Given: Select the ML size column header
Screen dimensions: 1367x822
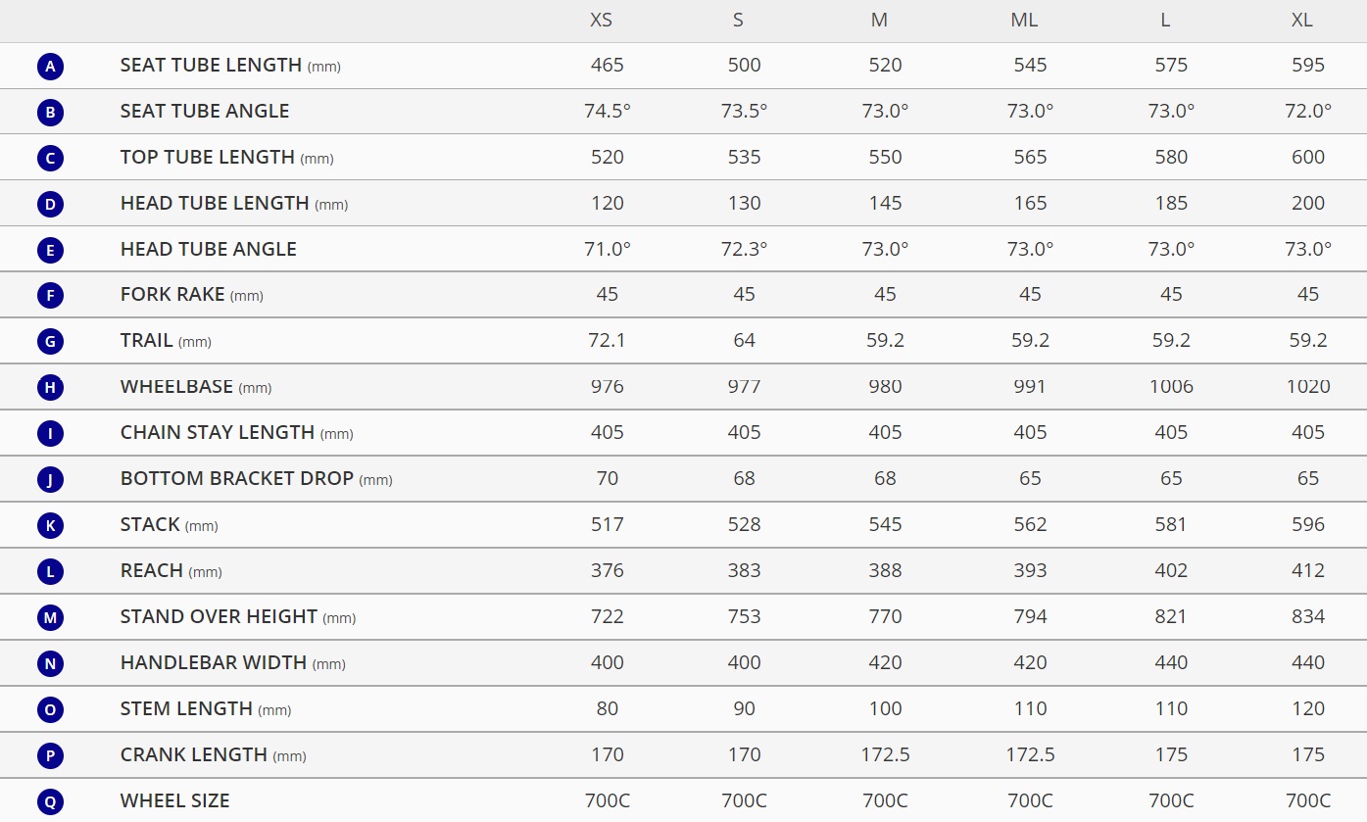Looking at the screenshot, I should tap(1024, 21).
